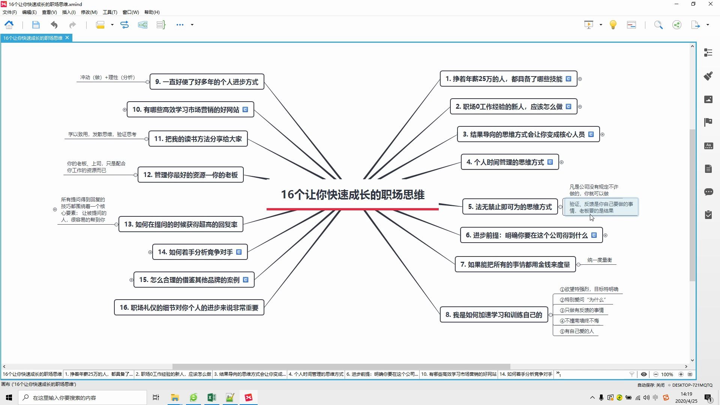Screen dimensions: 720x405
Task: Open the Image panel in the right sidebar
Action: (x=708, y=99)
